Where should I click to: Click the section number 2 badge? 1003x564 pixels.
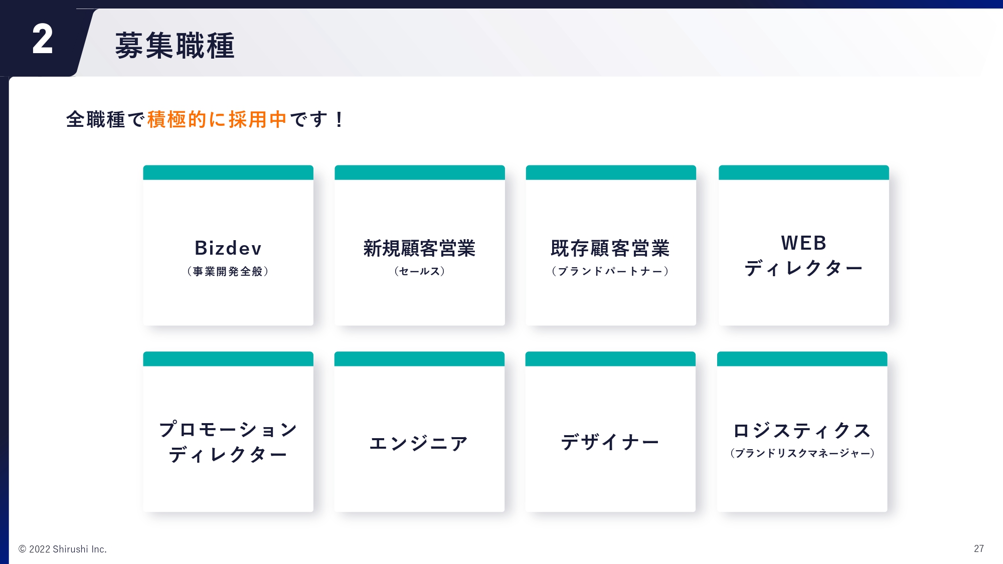43,40
